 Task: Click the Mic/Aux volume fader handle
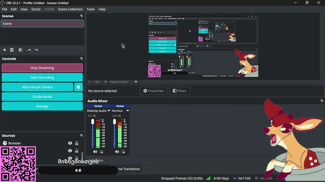(x=115, y=122)
